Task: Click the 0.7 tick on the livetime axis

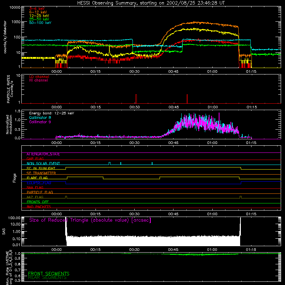Action: click(x=18, y=270)
